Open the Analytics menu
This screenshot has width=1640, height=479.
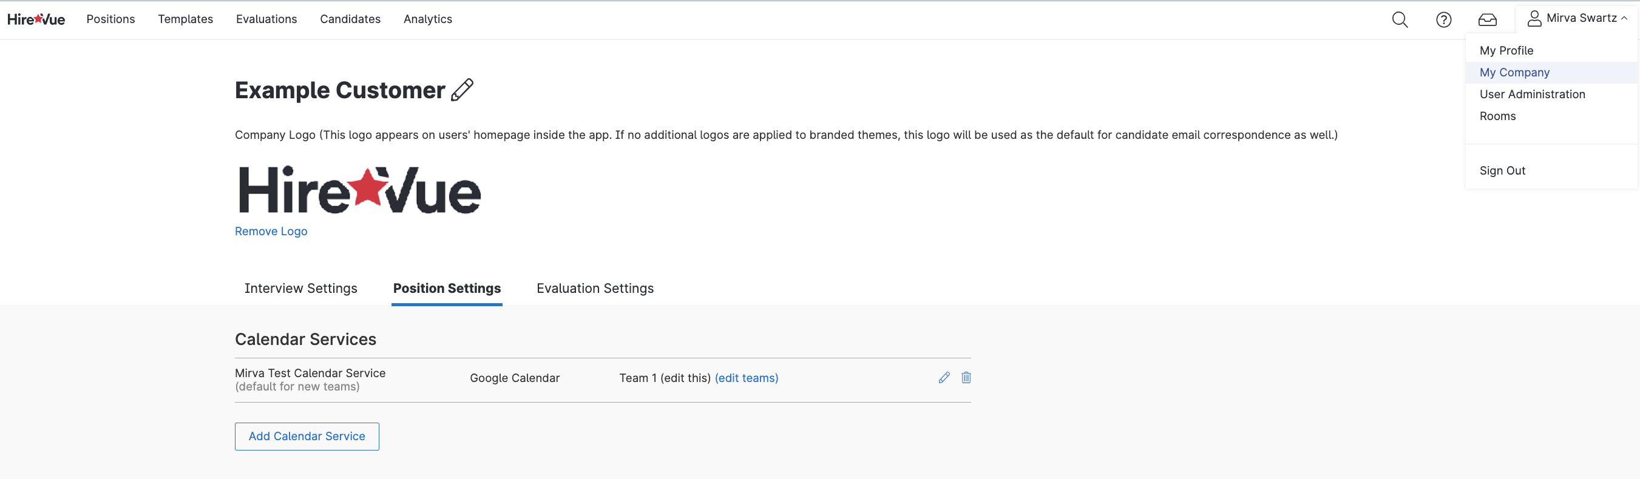pyautogui.click(x=428, y=19)
